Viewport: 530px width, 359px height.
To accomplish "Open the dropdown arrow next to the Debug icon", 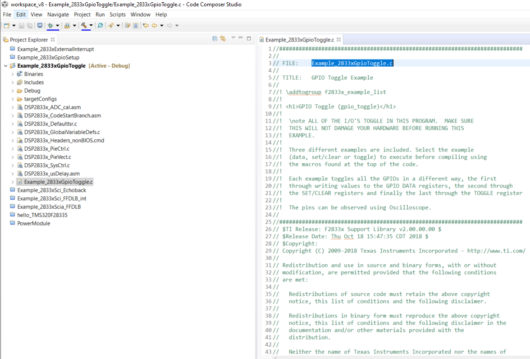I will pyautogui.click(x=58, y=25).
